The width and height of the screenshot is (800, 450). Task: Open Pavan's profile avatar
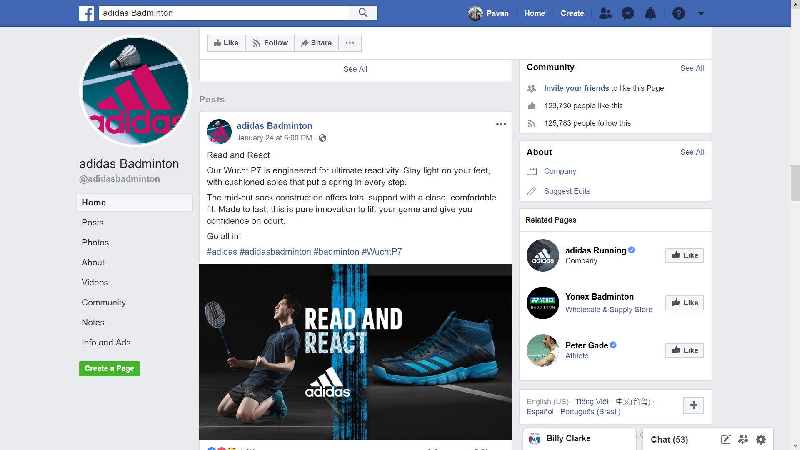(475, 13)
